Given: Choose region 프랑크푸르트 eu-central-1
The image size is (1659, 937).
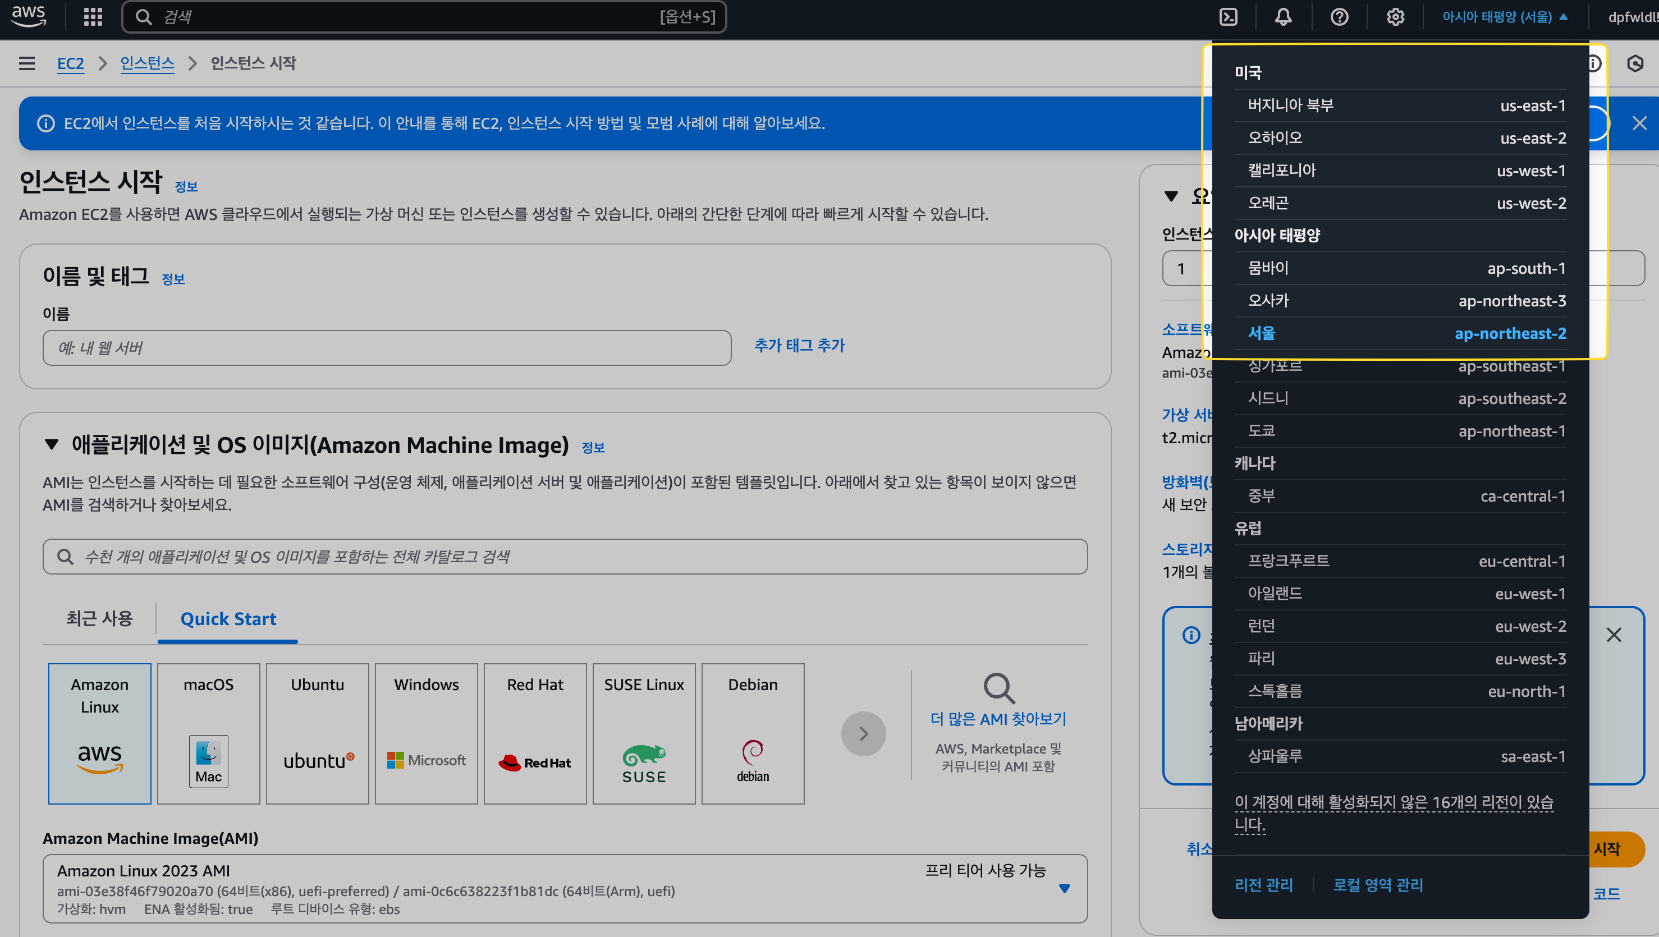Looking at the screenshot, I should (x=1400, y=561).
